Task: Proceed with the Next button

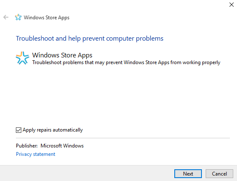Action: (188, 173)
